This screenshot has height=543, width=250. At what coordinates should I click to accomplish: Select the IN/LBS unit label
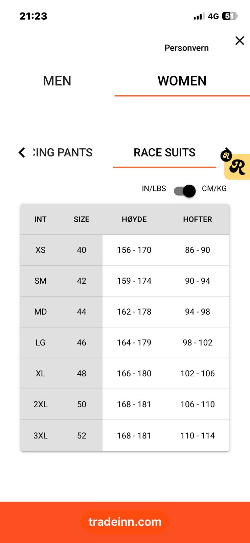pos(154,189)
